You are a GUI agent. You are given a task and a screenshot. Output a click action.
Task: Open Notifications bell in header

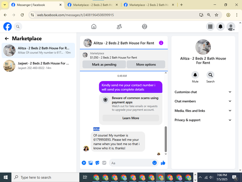220,27
